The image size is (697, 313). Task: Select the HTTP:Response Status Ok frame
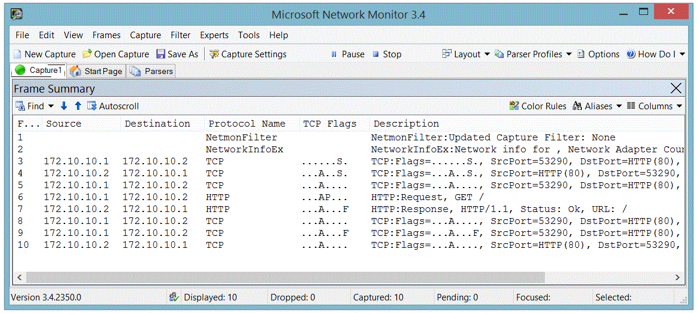click(x=349, y=209)
